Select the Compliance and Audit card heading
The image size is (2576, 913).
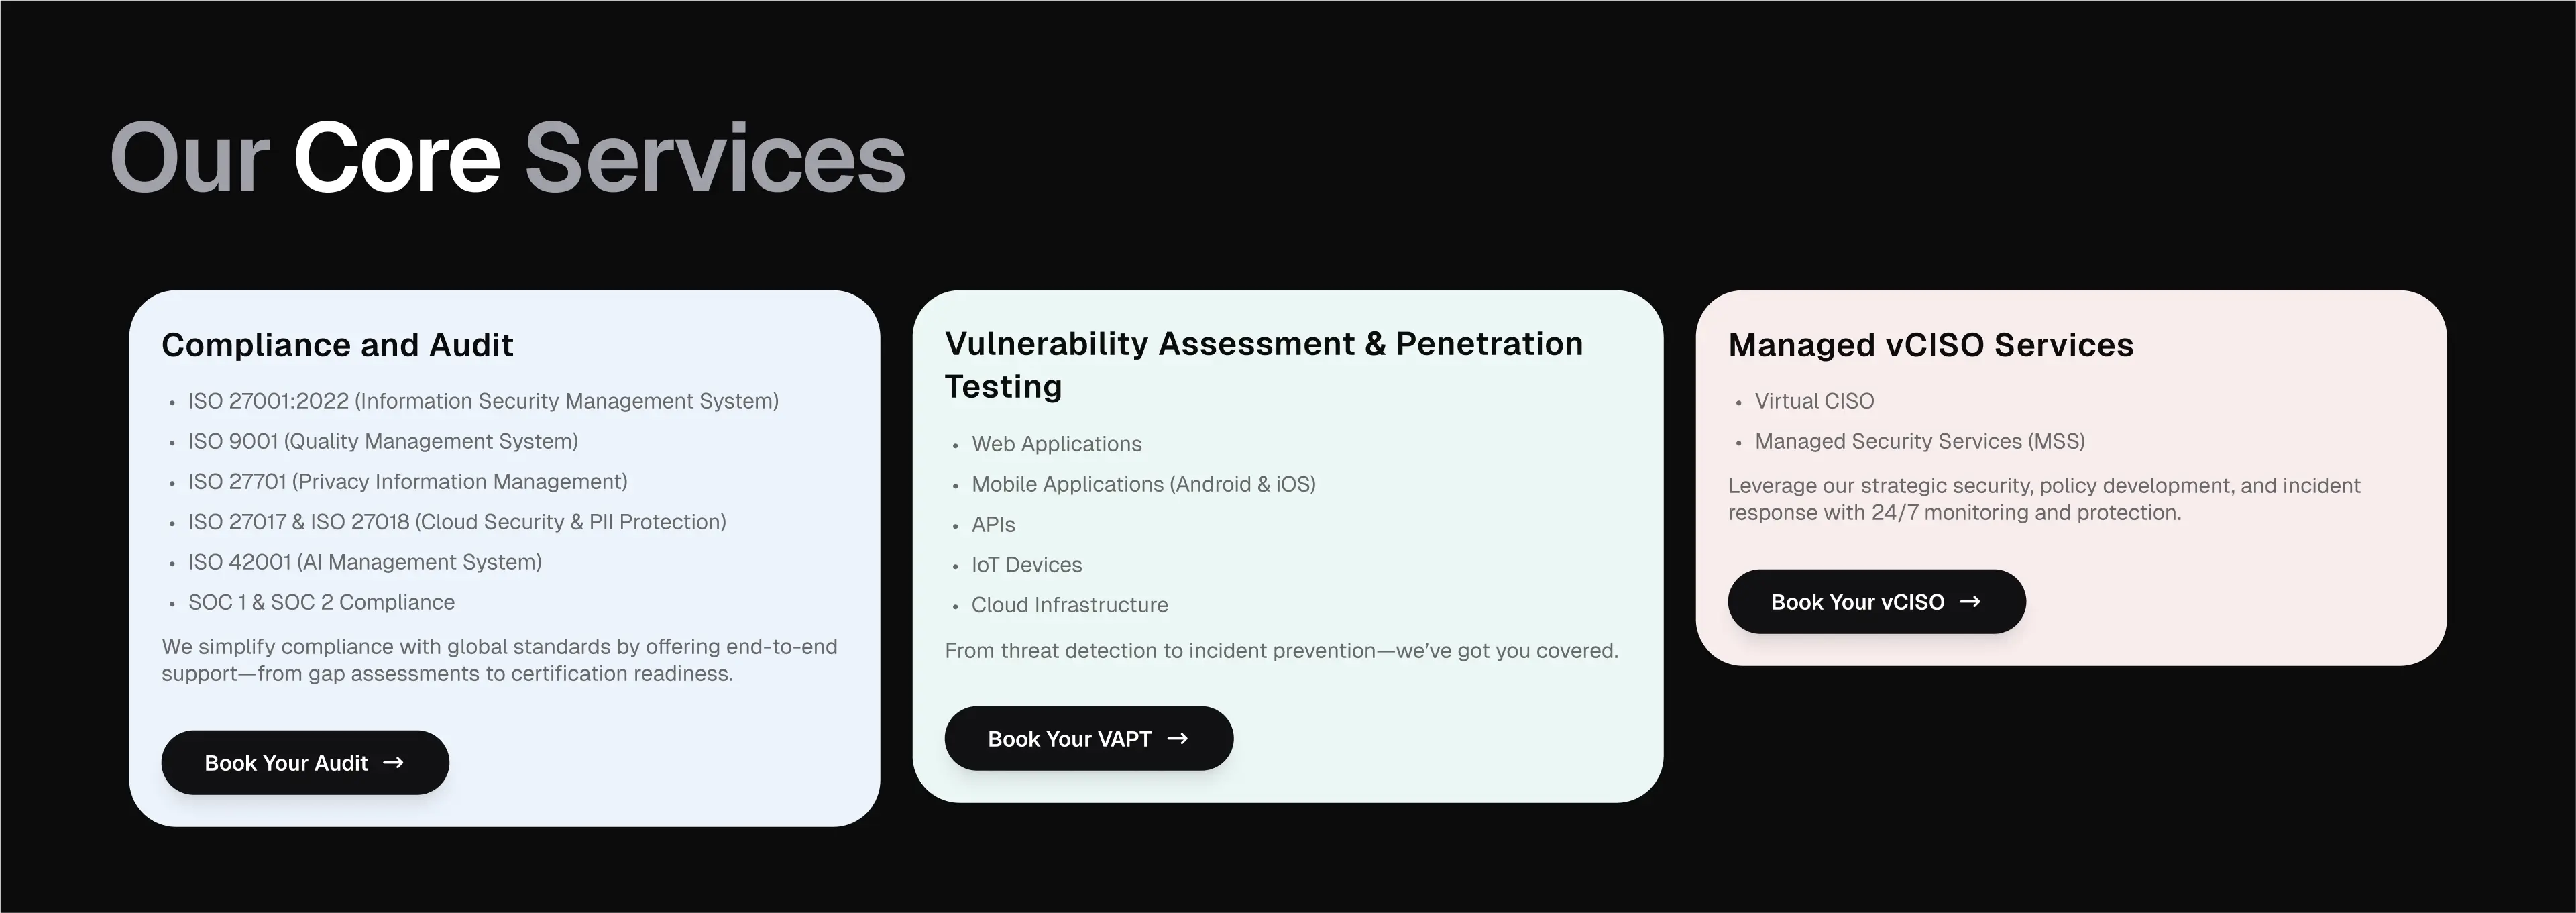point(337,345)
